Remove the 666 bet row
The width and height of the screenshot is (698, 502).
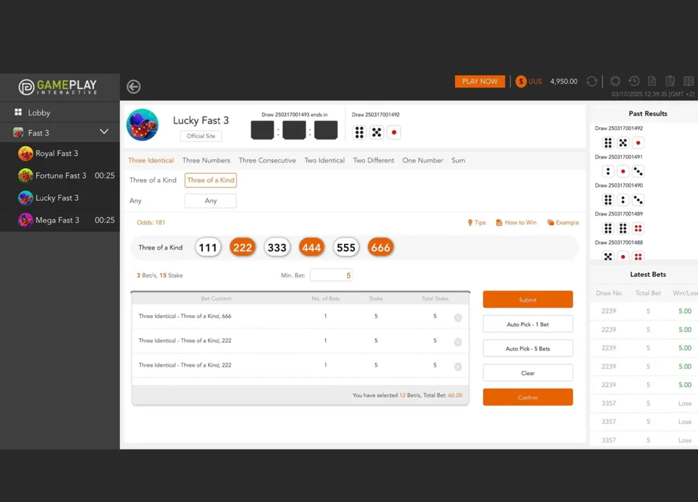point(458,317)
